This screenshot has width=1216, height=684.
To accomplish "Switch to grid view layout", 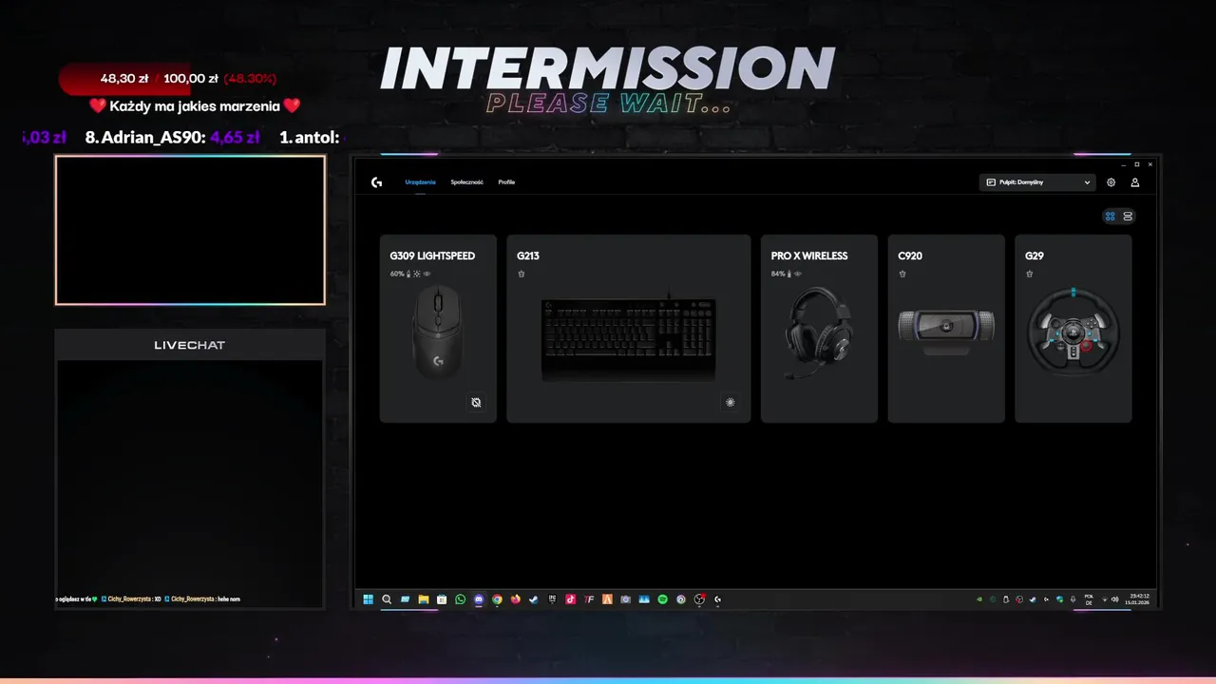I will tap(1110, 216).
